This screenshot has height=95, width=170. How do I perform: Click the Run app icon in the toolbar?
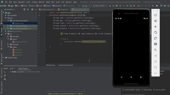pos(110,6)
